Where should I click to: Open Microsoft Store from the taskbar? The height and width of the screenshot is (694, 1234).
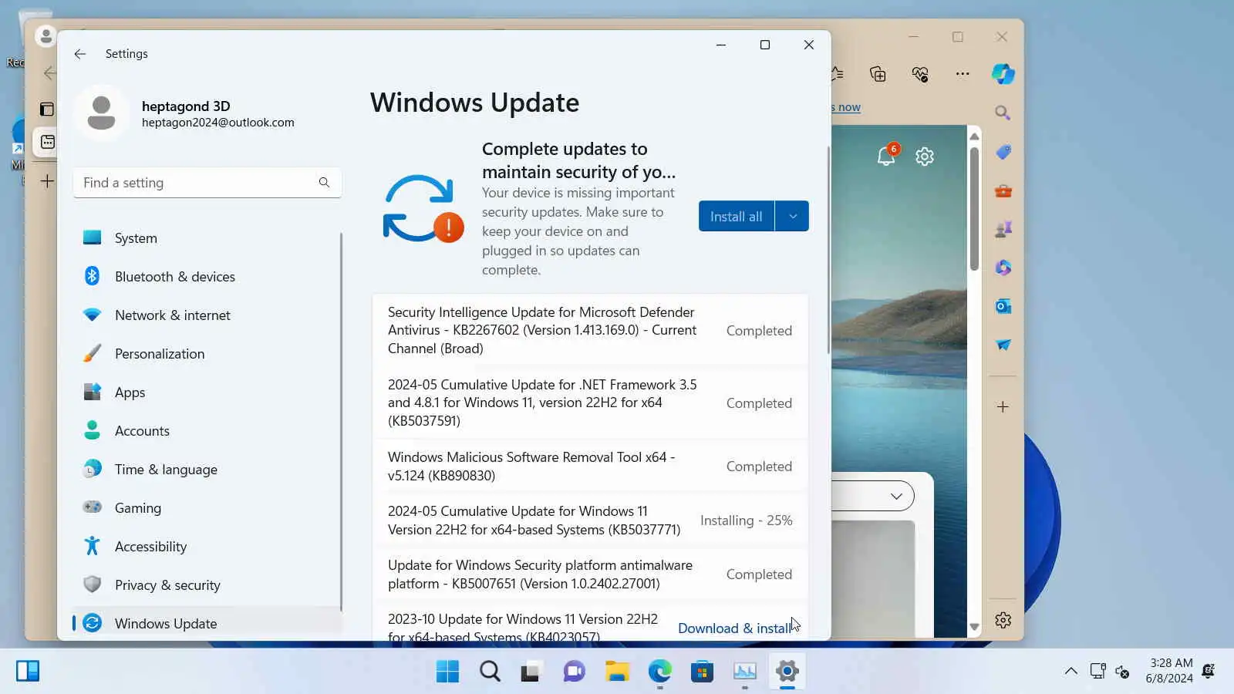tap(702, 672)
